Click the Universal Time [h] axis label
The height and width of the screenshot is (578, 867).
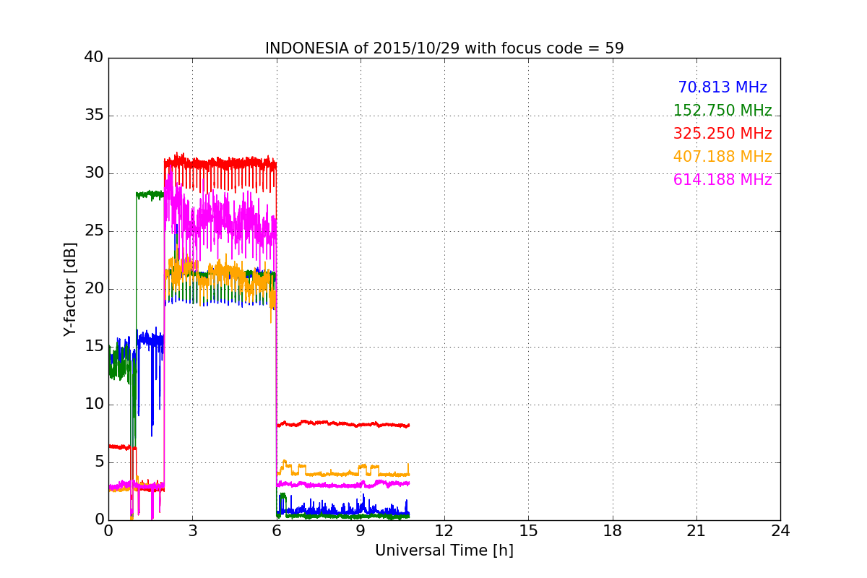coord(444,551)
